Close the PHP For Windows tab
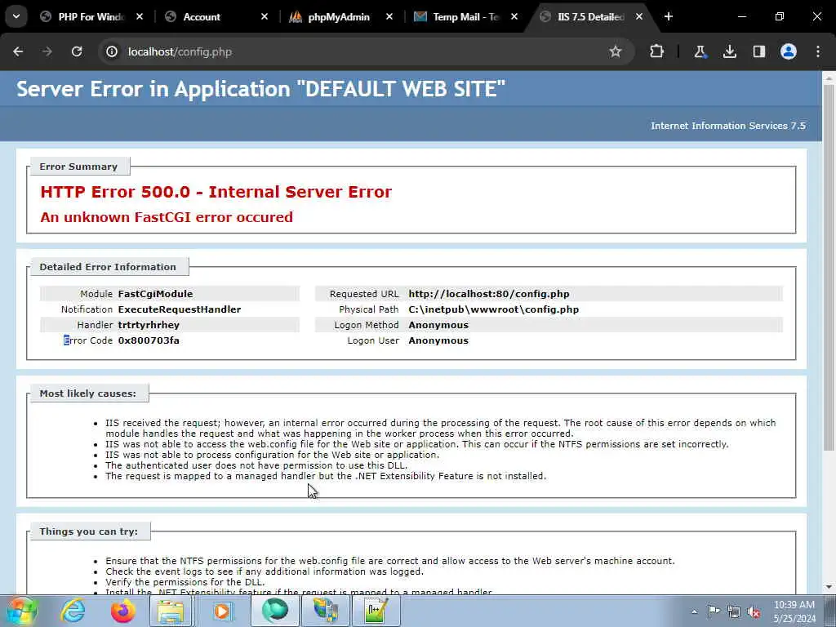This screenshot has width=836, height=627. coord(140,16)
